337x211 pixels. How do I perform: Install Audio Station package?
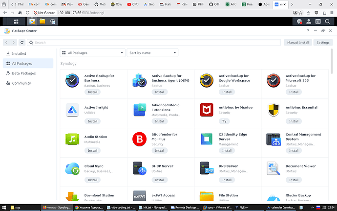(x=92, y=151)
